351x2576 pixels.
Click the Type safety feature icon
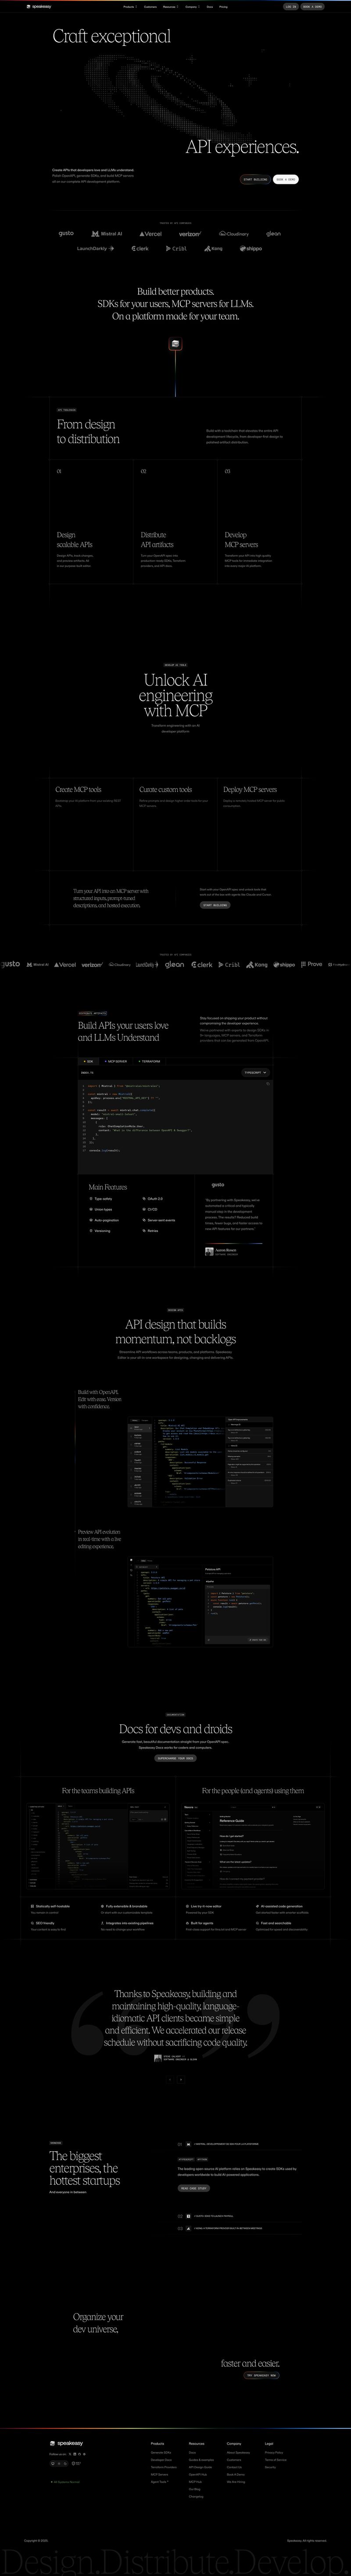91,1199
